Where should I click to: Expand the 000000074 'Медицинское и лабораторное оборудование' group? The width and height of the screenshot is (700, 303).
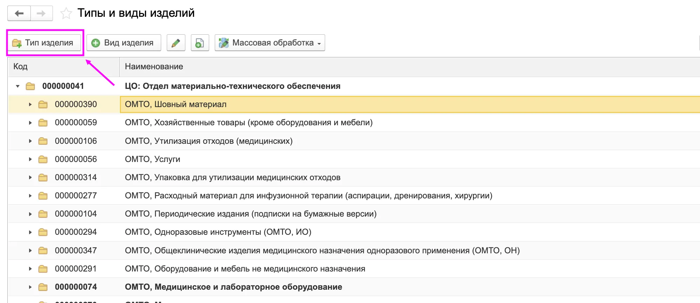[x=30, y=287]
